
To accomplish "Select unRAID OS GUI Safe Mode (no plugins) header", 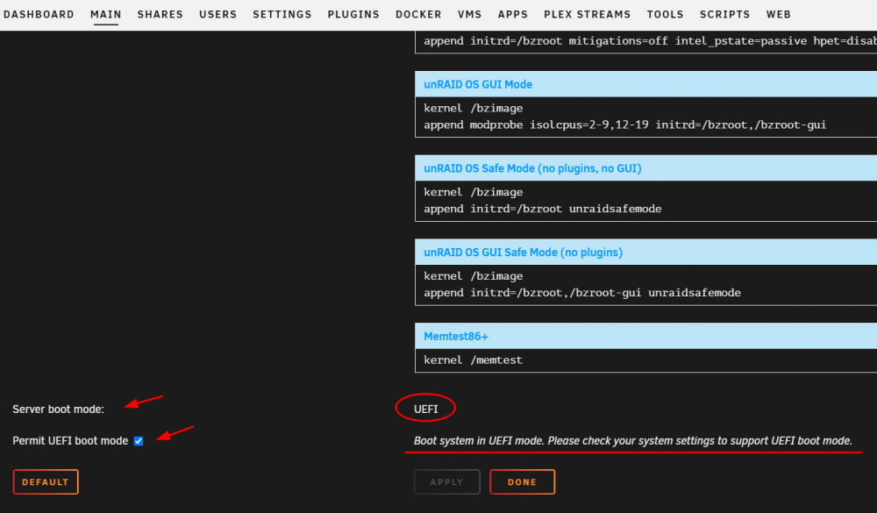I will (x=646, y=253).
